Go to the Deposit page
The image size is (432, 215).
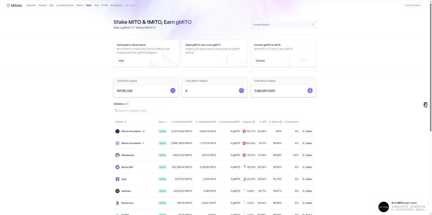(43, 5)
